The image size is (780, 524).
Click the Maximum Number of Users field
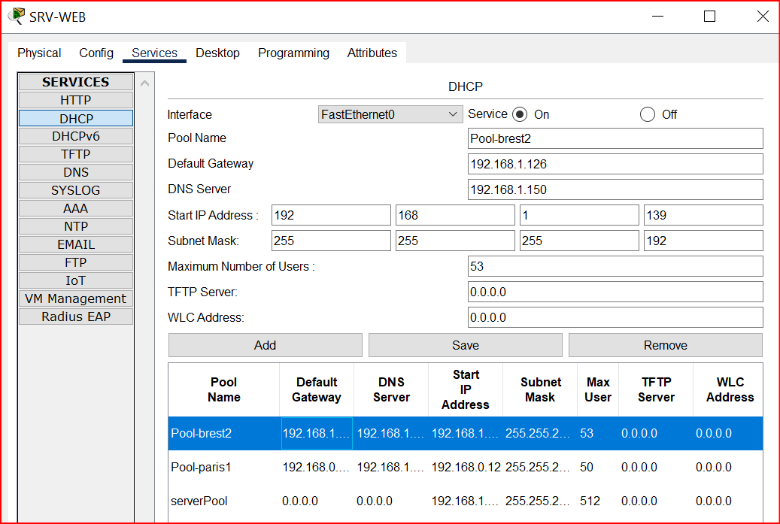click(x=615, y=266)
